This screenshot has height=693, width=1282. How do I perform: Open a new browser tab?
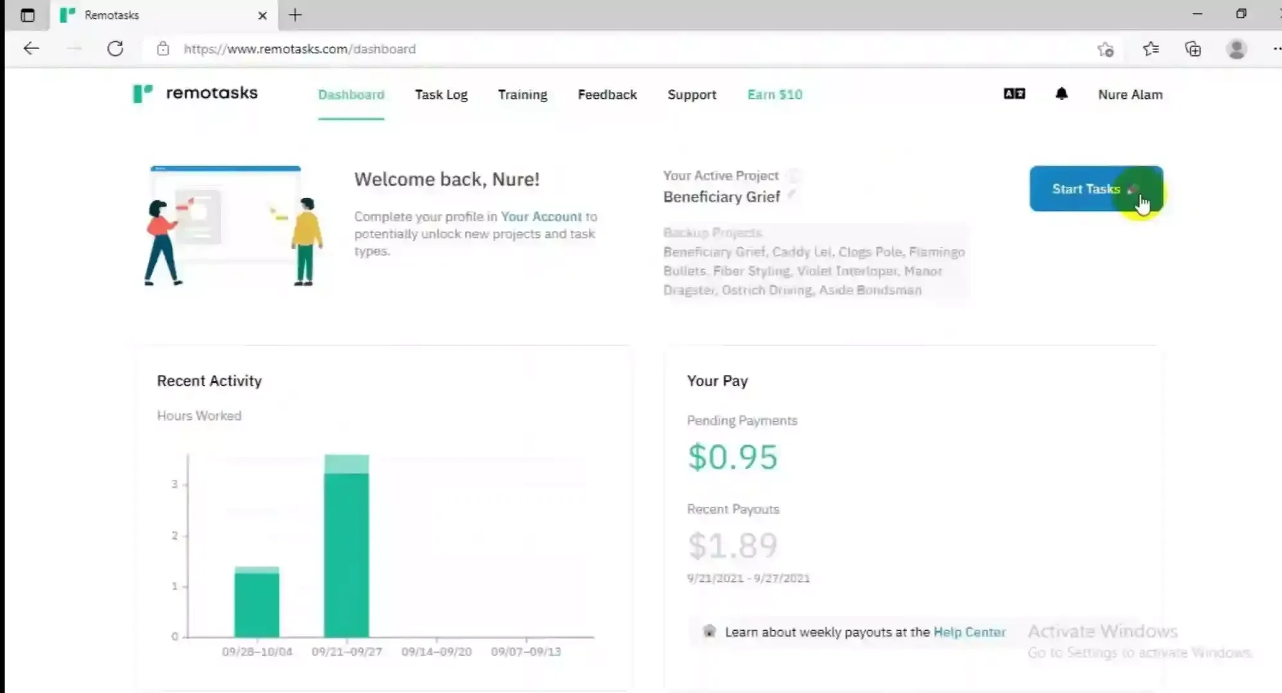tap(295, 15)
